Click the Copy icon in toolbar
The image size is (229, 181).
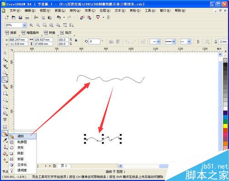point(43,18)
